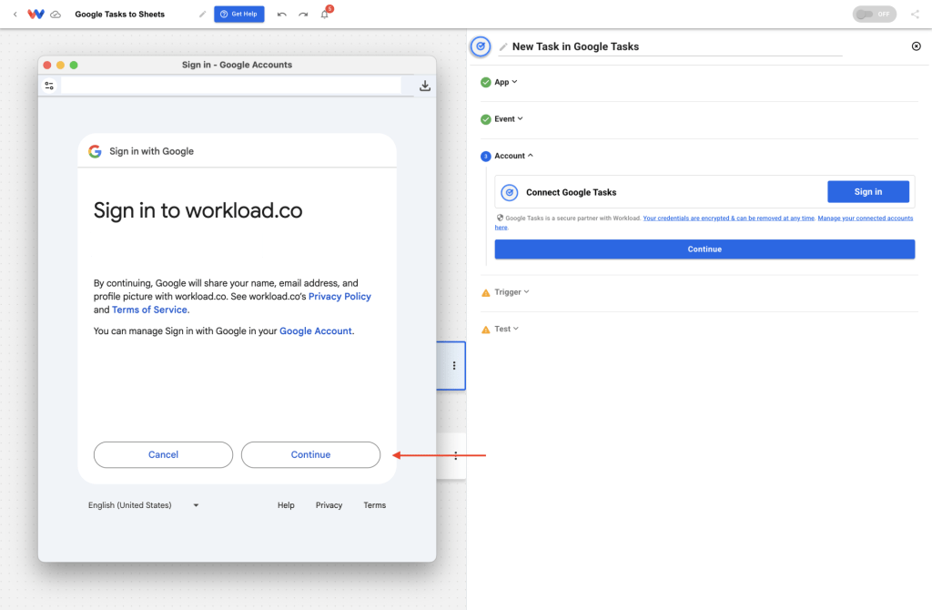Click the shield security icon under Connect
Viewport: 932px width, 610px height.
tap(500, 218)
